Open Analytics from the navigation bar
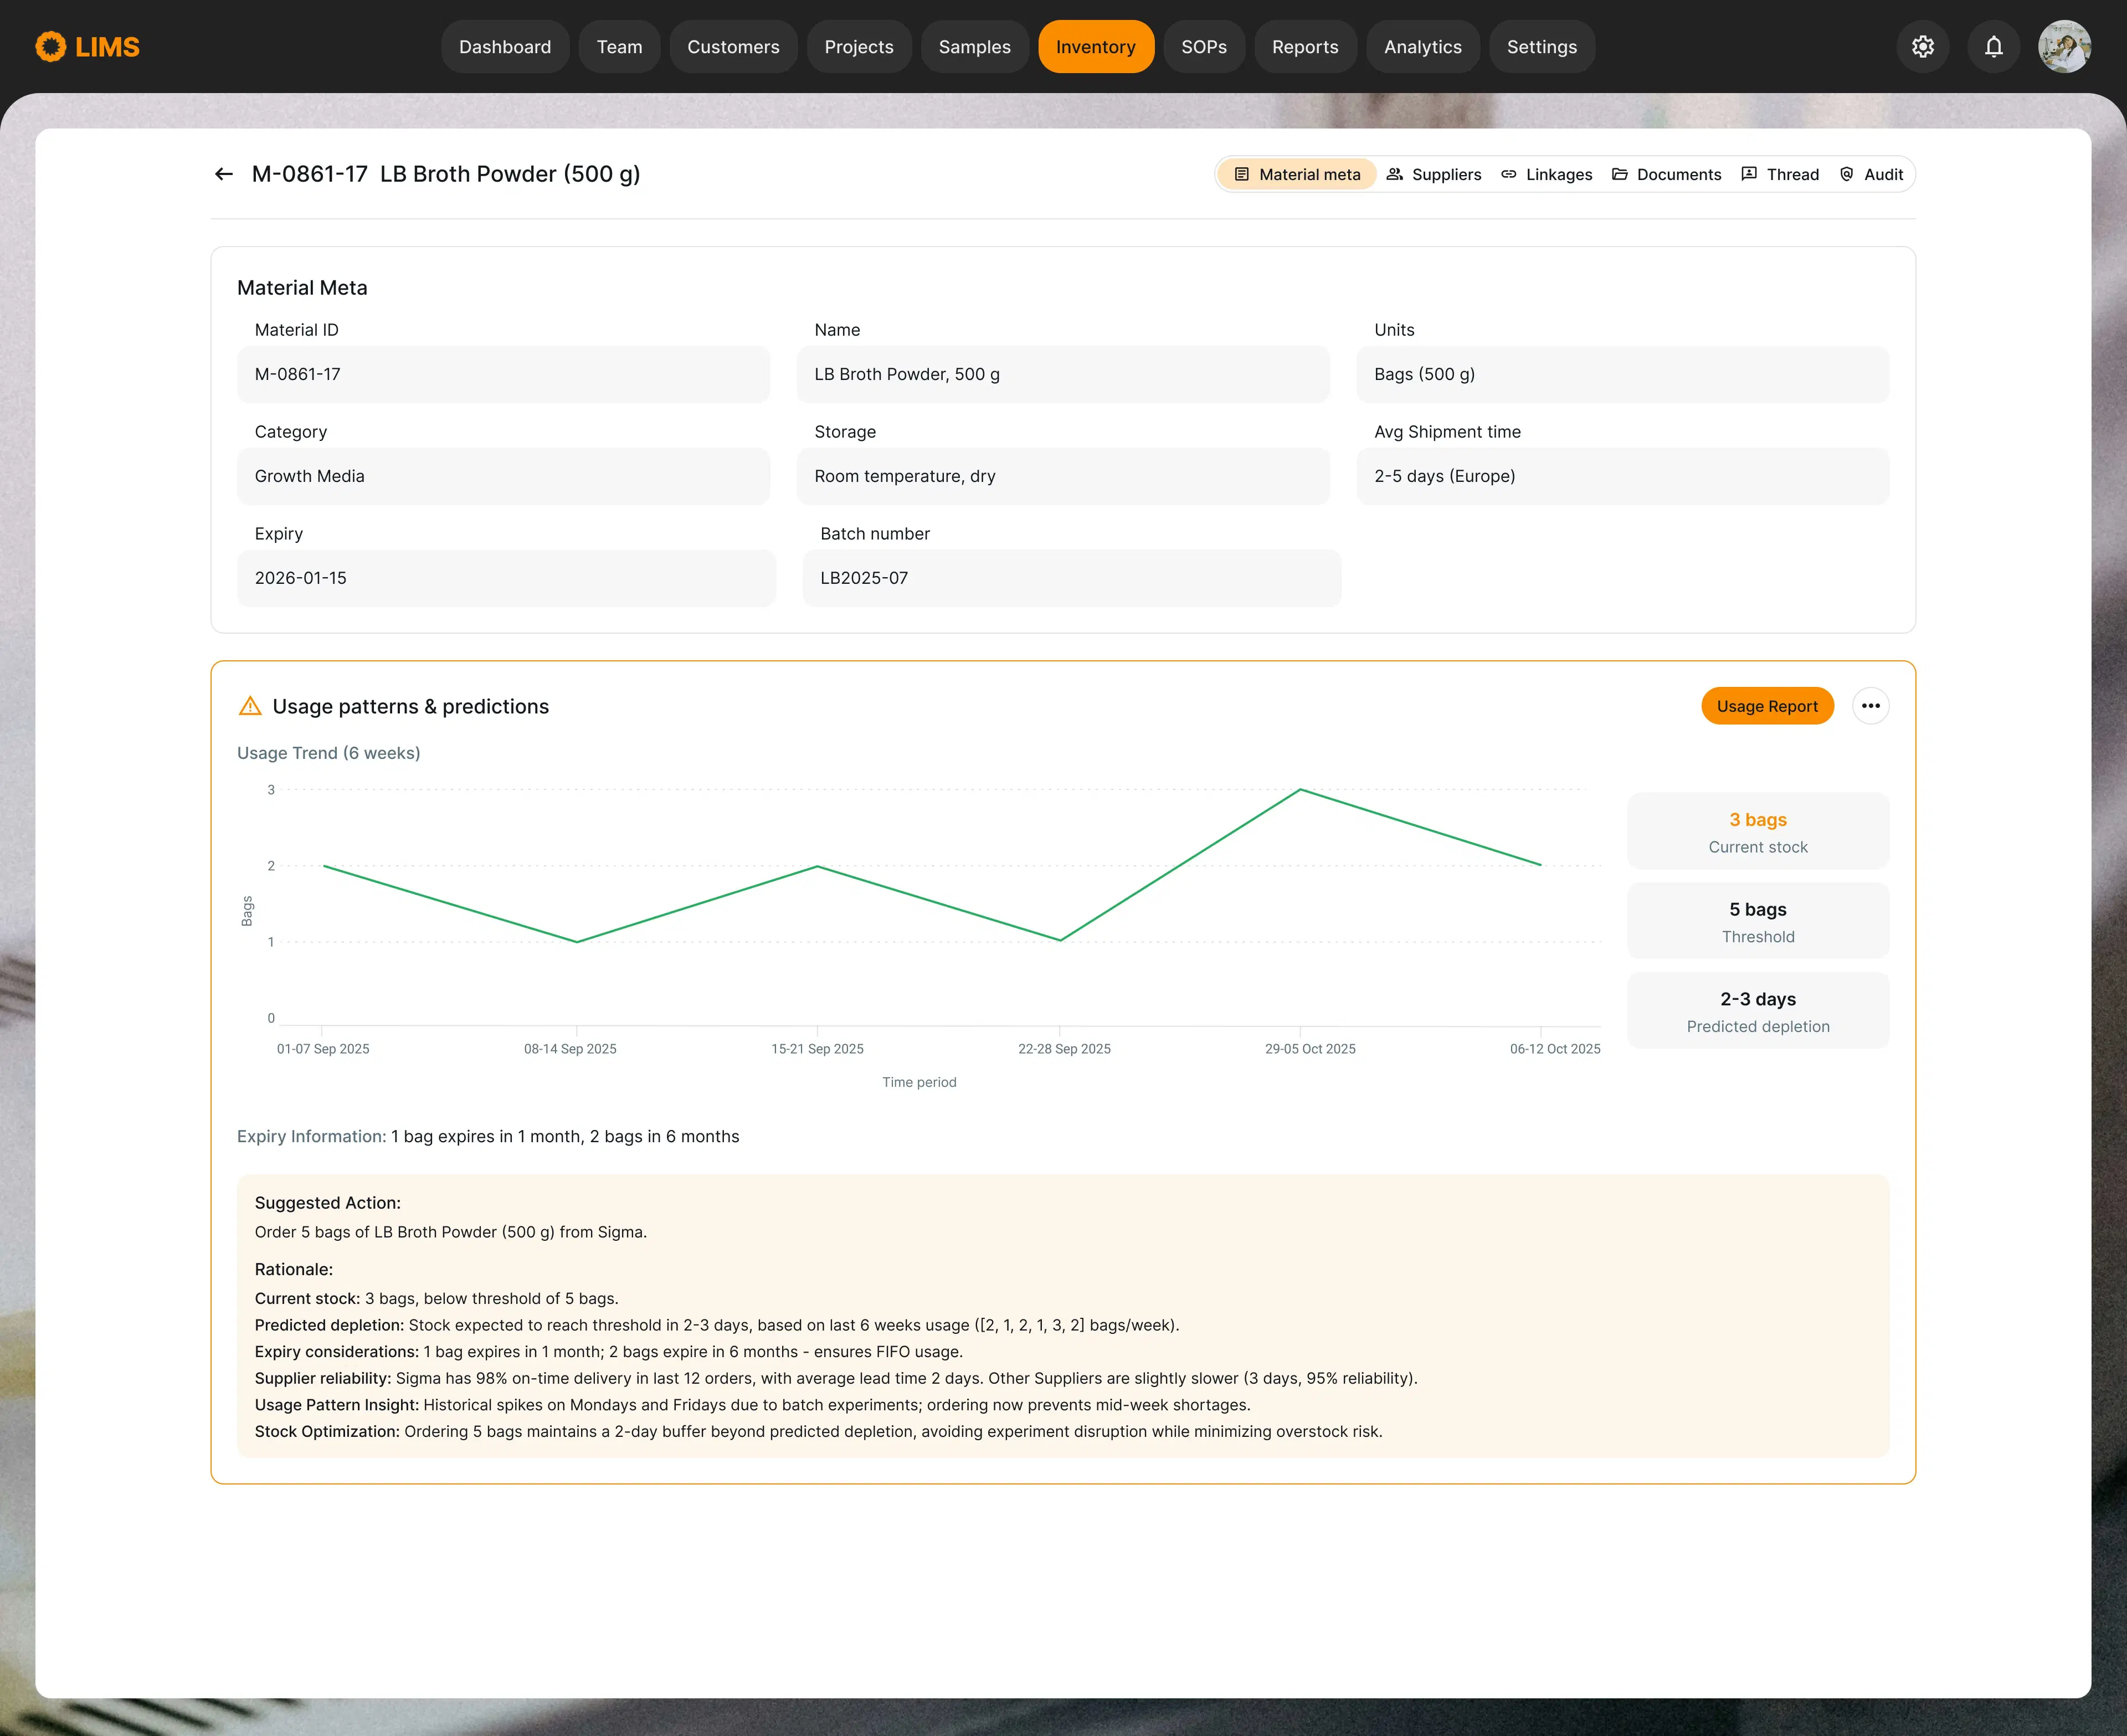Screen dimensions: 2127x1736 click(1422, 47)
